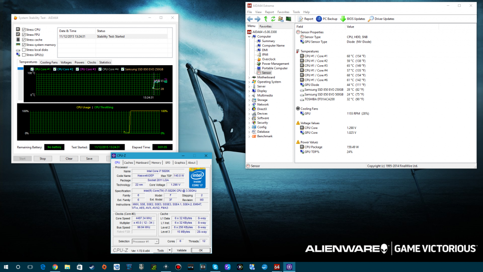483x272 pixels.
Task: Switch to the Caches tab in CPU-Z
Action: pos(128,163)
